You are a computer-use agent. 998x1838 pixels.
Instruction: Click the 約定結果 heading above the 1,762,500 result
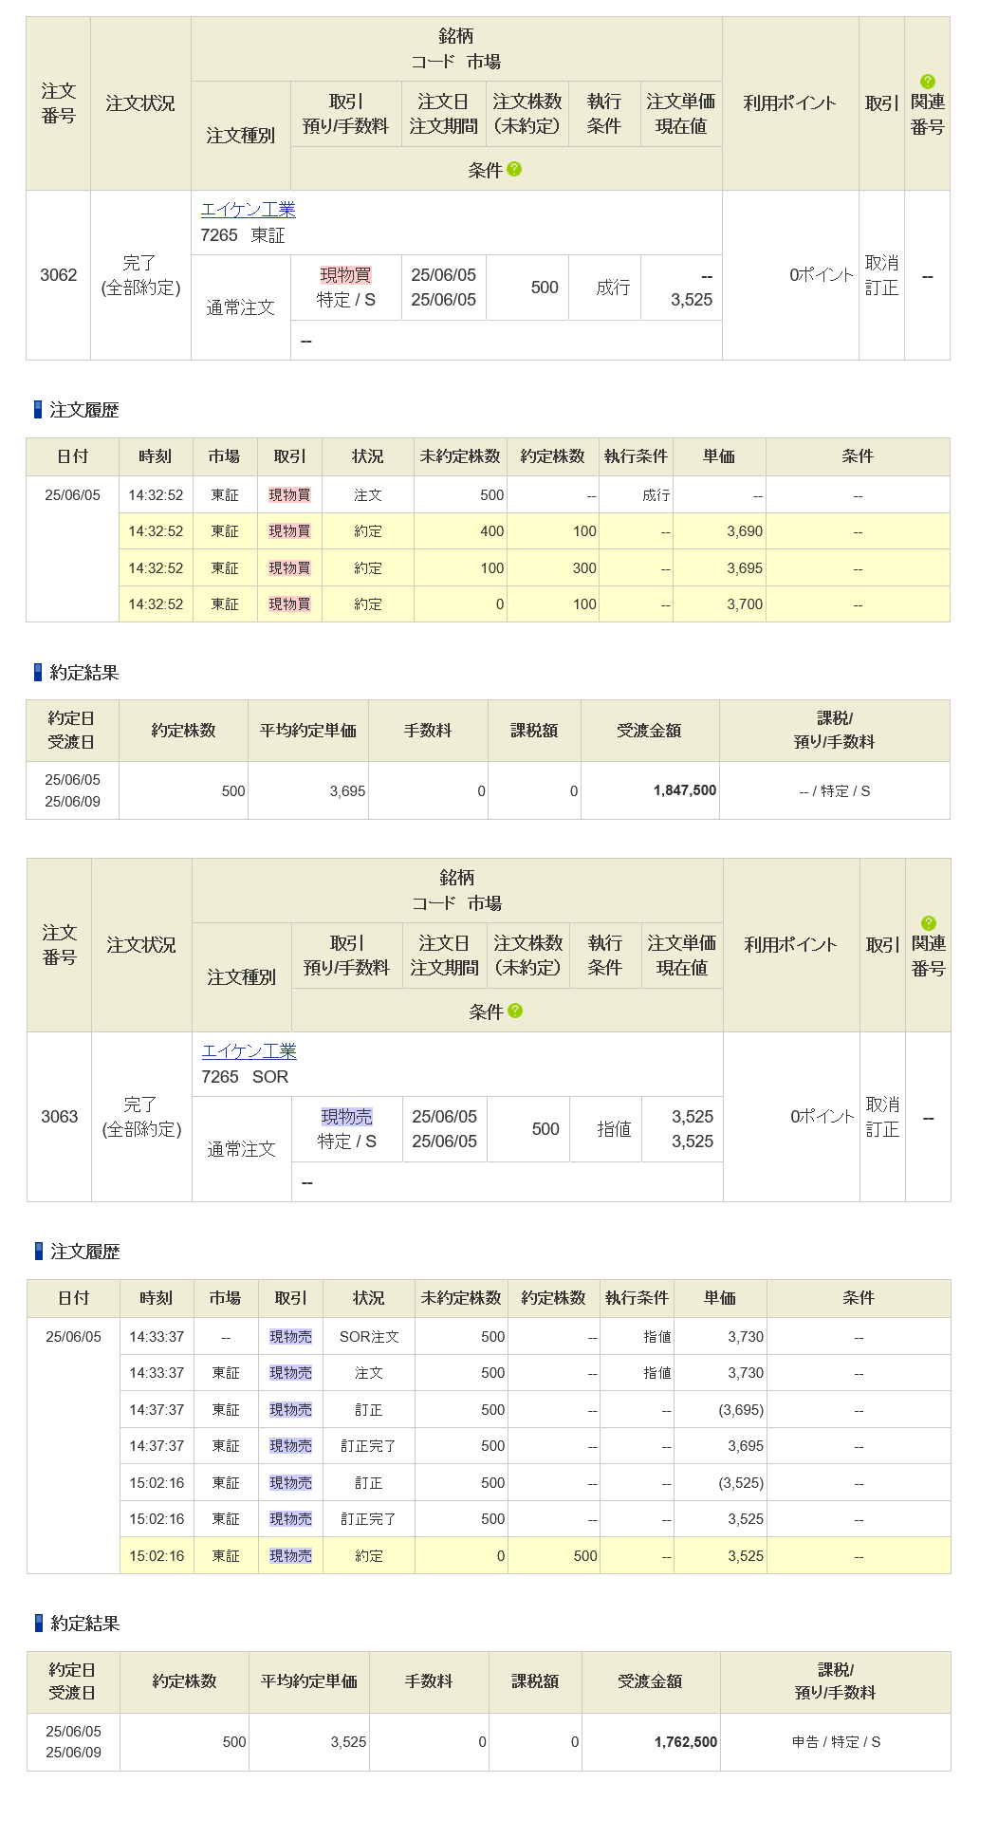pyautogui.click(x=84, y=1624)
